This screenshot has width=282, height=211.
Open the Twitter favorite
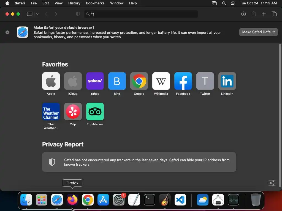click(x=205, y=81)
